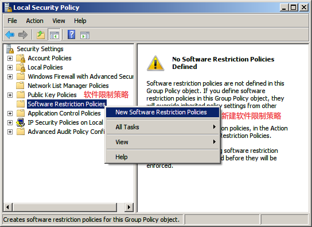The height and width of the screenshot is (227, 312).
Task: Click the Software Restriction Policies folder icon
Action: 21,104
